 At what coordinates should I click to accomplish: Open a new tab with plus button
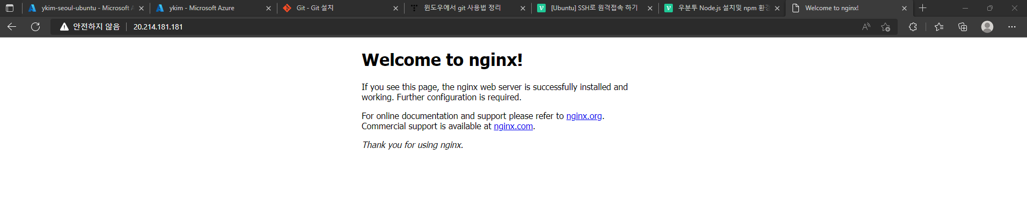(x=923, y=8)
